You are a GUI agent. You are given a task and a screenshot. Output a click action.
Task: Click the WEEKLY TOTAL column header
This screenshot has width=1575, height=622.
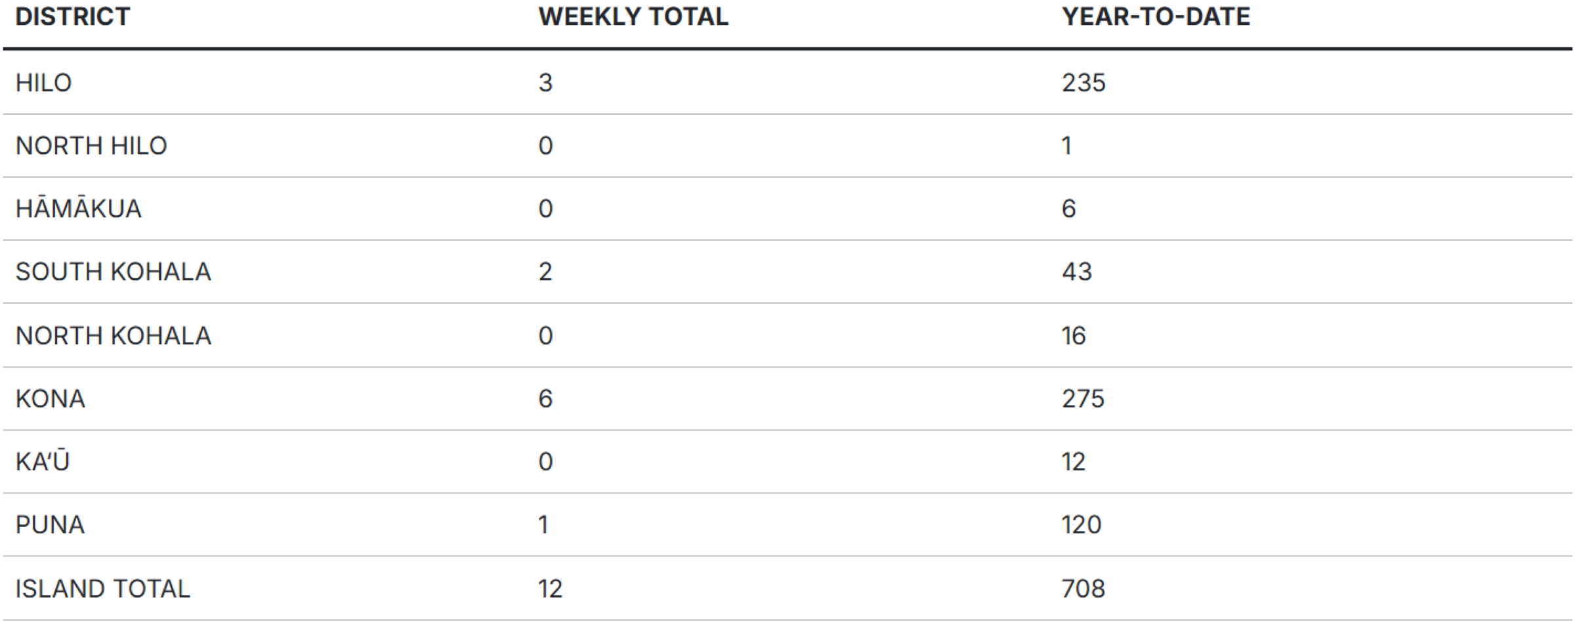pos(633,16)
